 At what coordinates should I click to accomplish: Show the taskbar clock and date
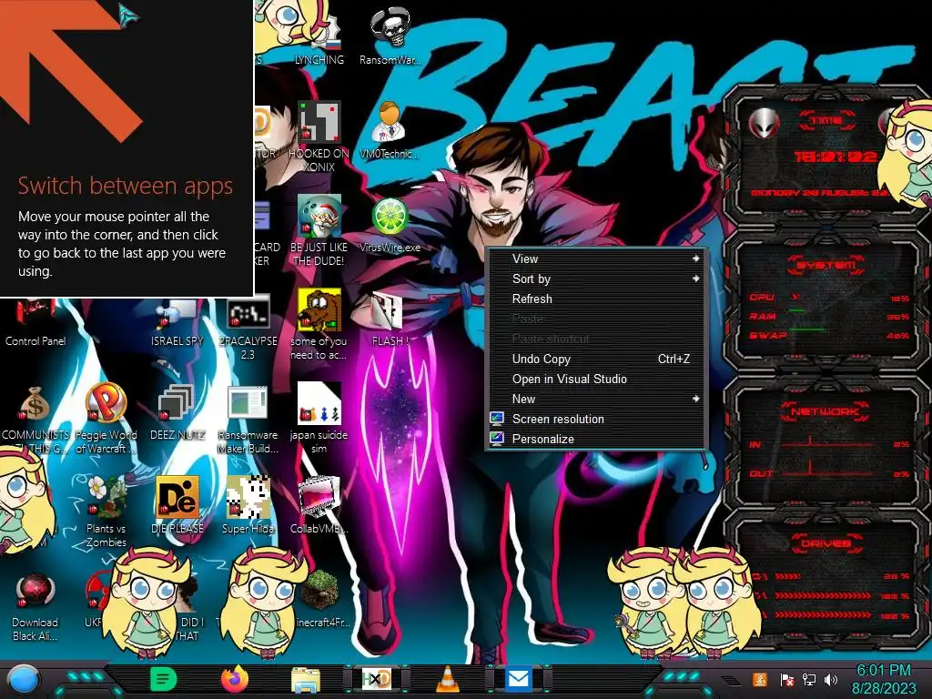[x=883, y=679]
